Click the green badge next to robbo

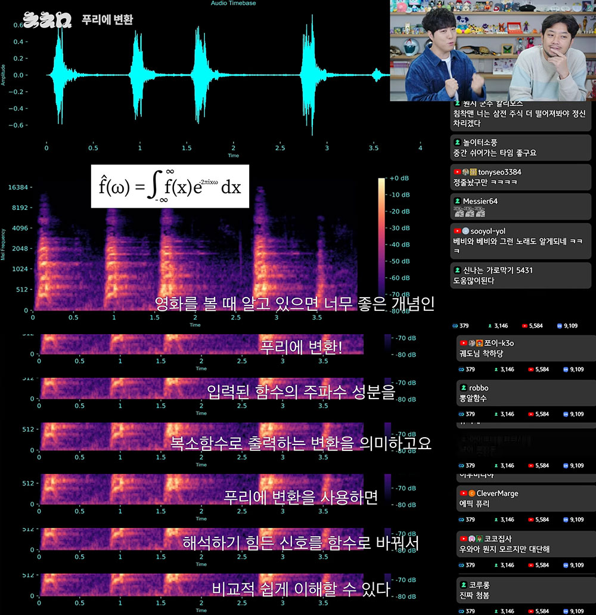[x=463, y=388]
